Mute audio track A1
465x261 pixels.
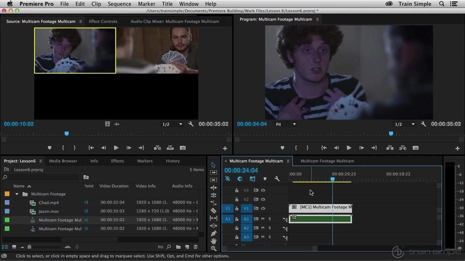click(x=263, y=219)
